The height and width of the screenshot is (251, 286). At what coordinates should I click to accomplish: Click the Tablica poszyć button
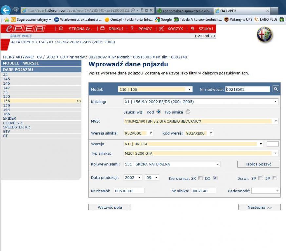258,164
